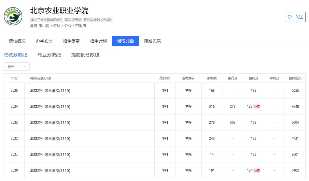Click 2025 lowest score 198

pyautogui.click(x=253, y=90)
